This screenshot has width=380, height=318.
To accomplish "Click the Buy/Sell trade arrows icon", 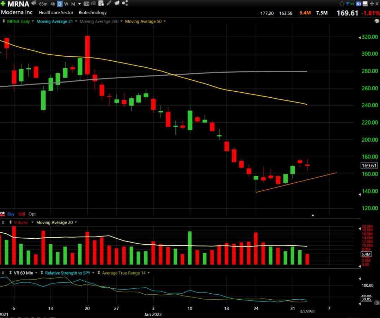I will click(x=2, y=214).
